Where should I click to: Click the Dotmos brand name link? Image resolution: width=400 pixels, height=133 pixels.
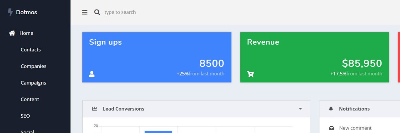pyautogui.click(x=26, y=12)
